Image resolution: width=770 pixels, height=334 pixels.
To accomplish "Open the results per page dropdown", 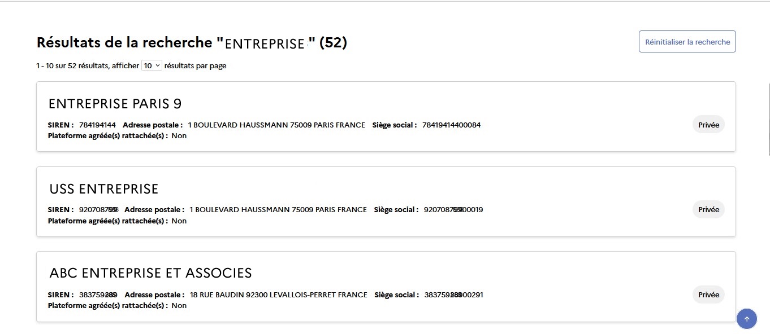I will [152, 65].
